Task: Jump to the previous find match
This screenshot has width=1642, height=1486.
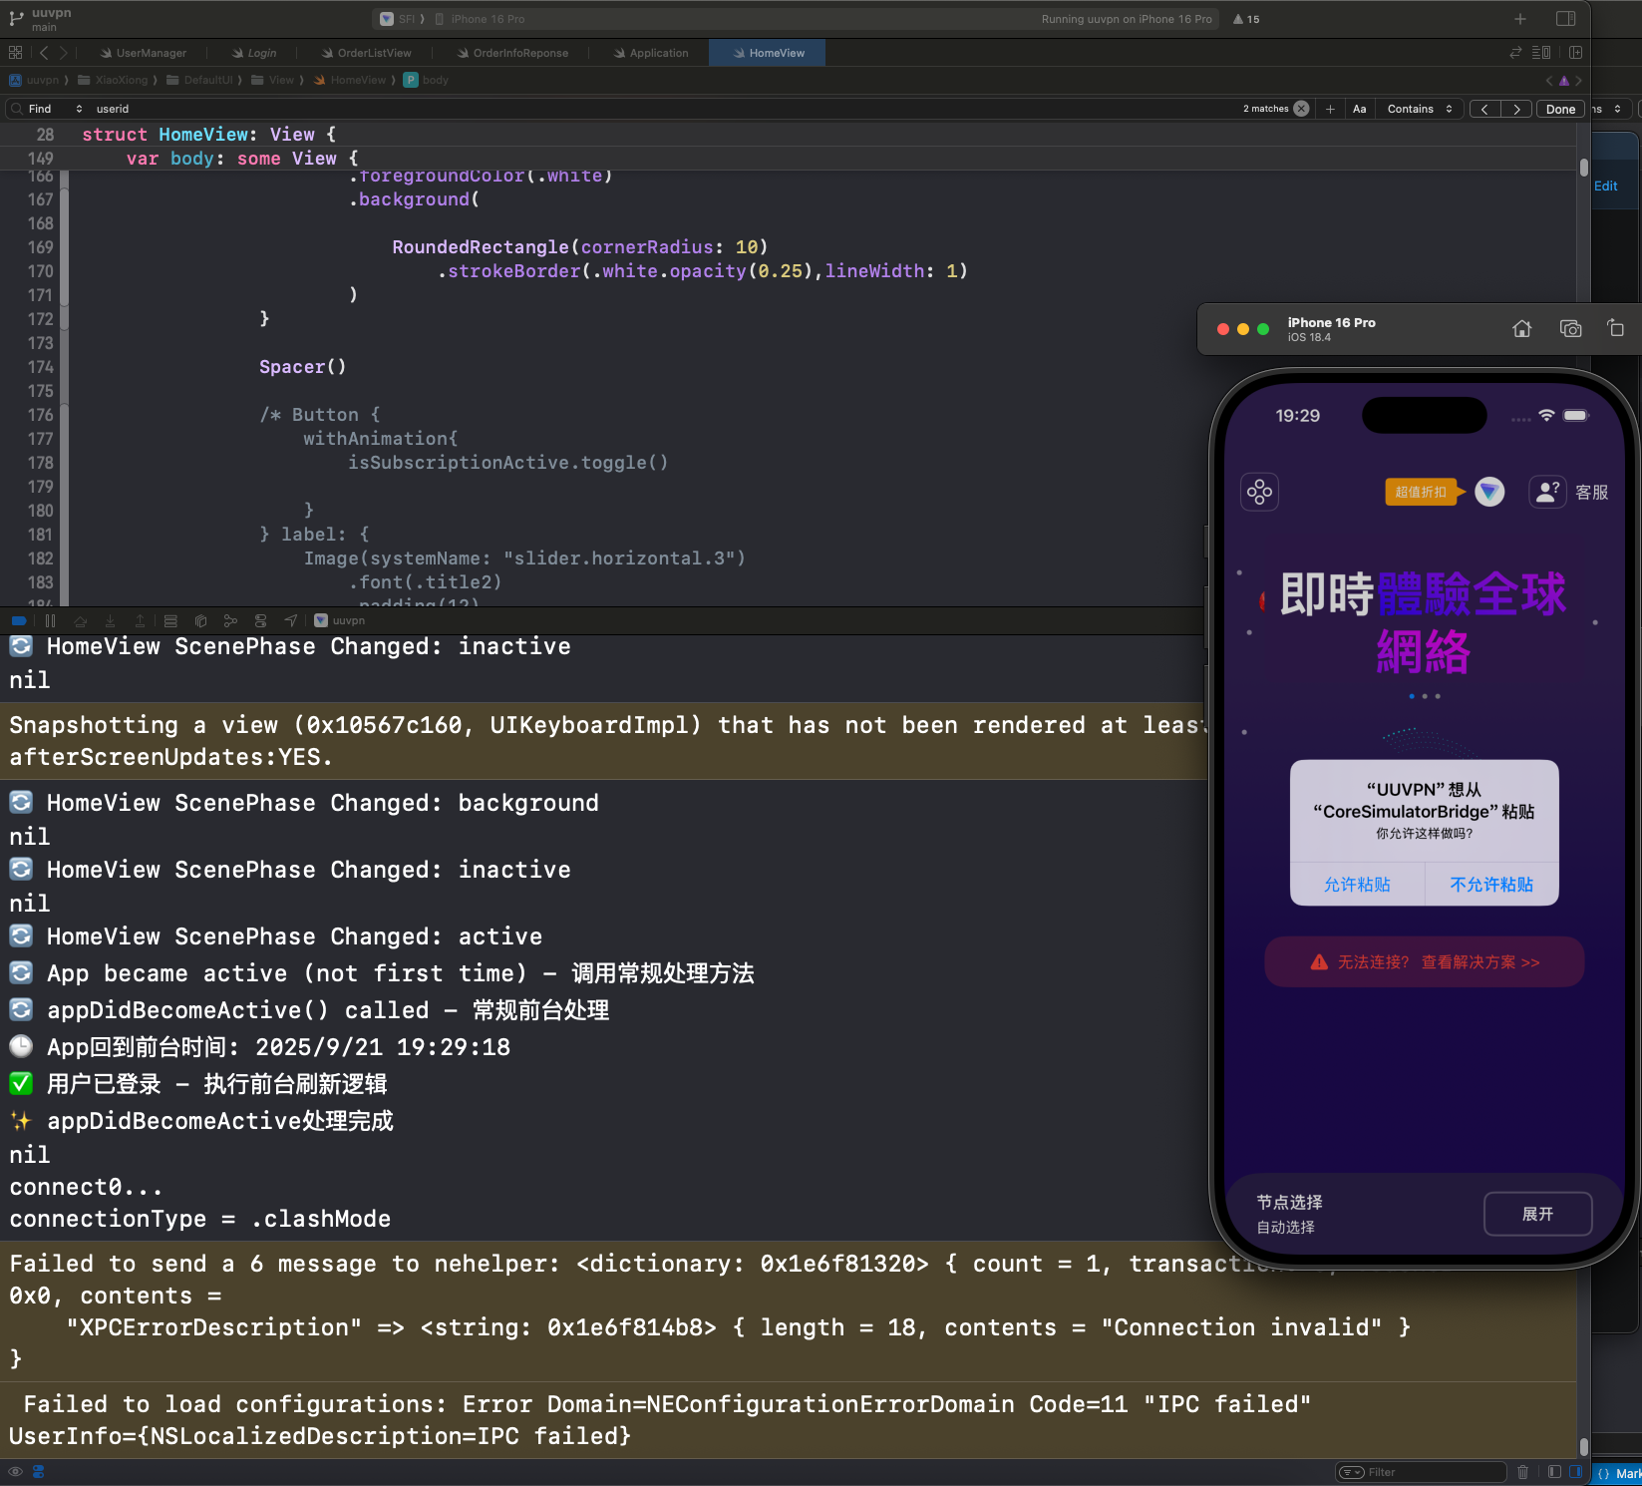Action: tap(1484, 109)
